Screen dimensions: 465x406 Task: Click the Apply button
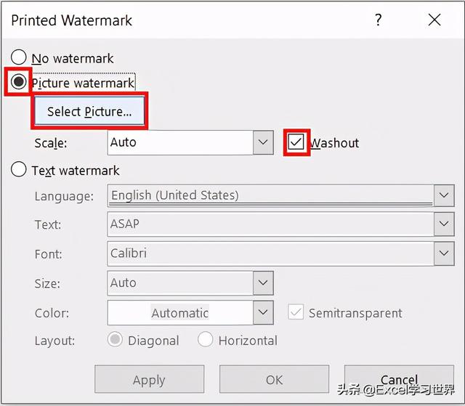coord(150,380)
